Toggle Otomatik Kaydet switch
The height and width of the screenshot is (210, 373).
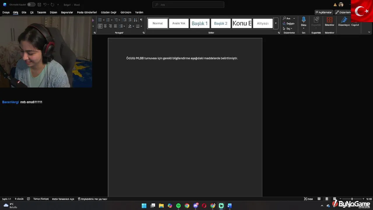click(x=31, y=5)
